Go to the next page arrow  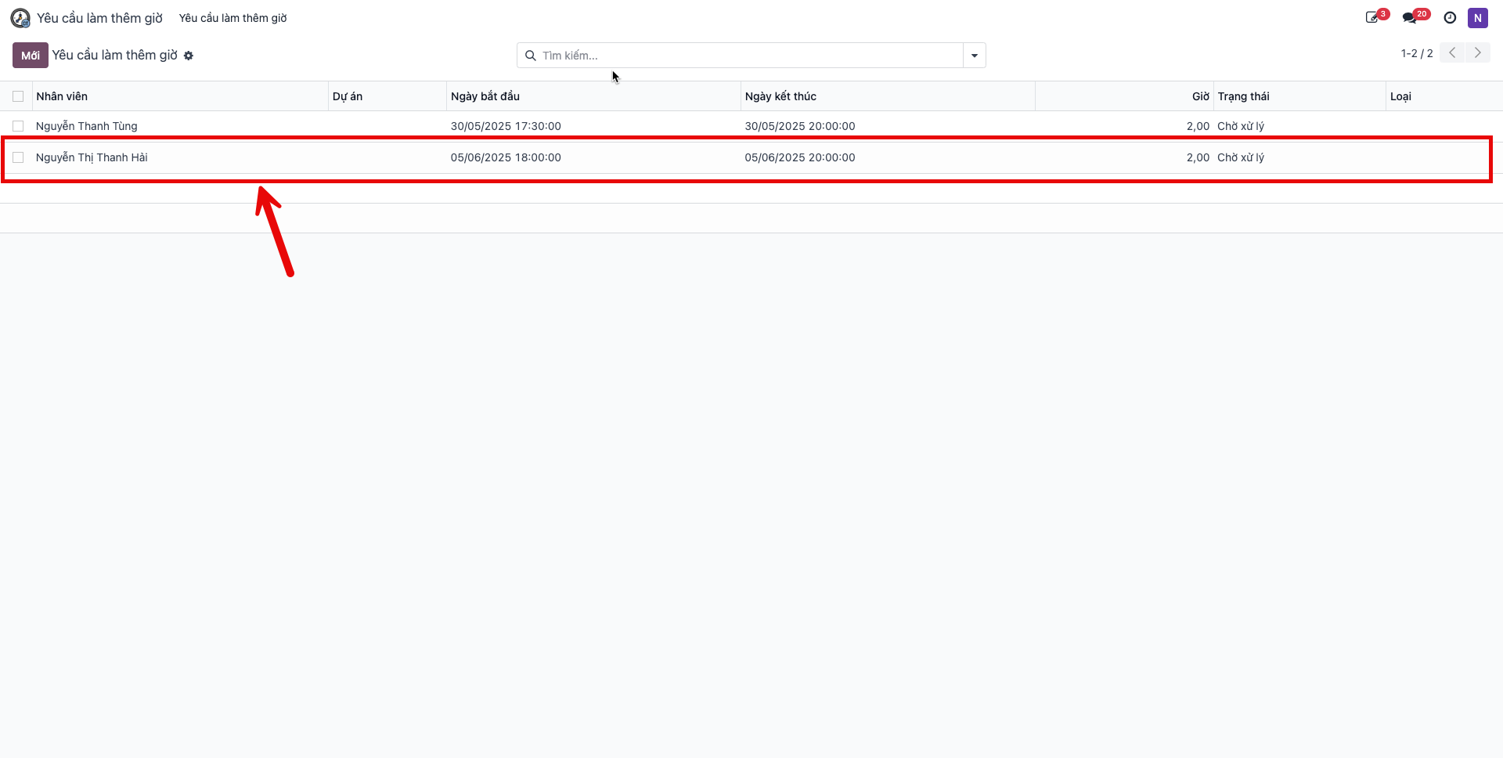coord(1477,52)
